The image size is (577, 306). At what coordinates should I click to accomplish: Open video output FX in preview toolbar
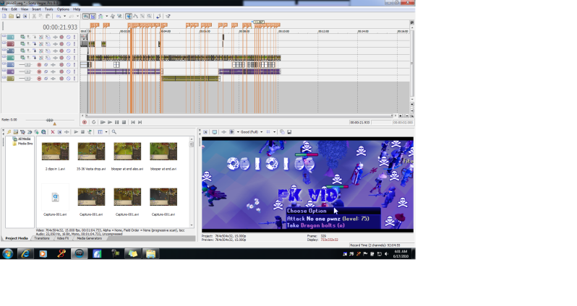223,132
